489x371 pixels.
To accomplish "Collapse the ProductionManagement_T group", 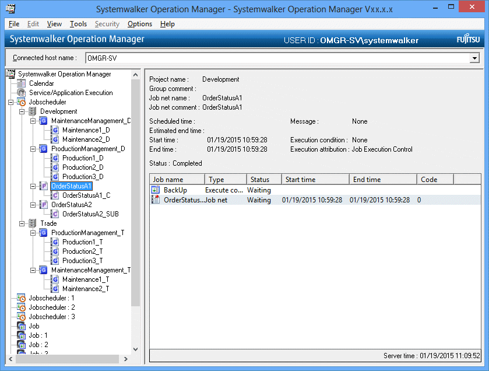I will click(x=33, y=233).
